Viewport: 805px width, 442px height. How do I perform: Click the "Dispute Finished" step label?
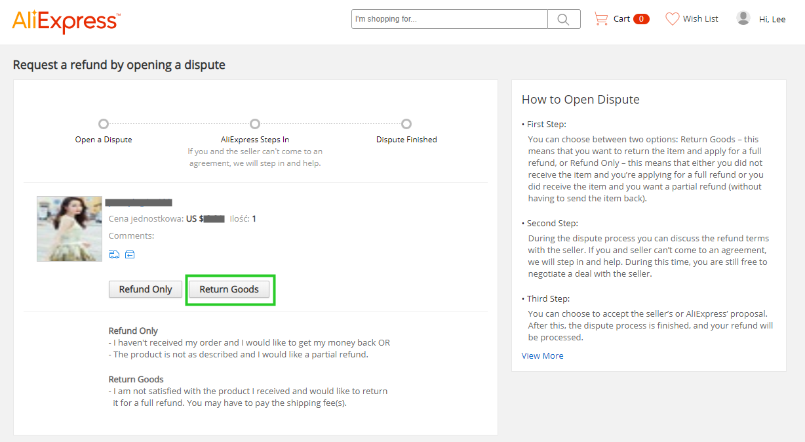pos(406,140)
